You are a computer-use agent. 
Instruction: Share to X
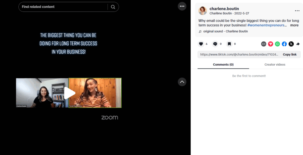(x=291, y=44)
